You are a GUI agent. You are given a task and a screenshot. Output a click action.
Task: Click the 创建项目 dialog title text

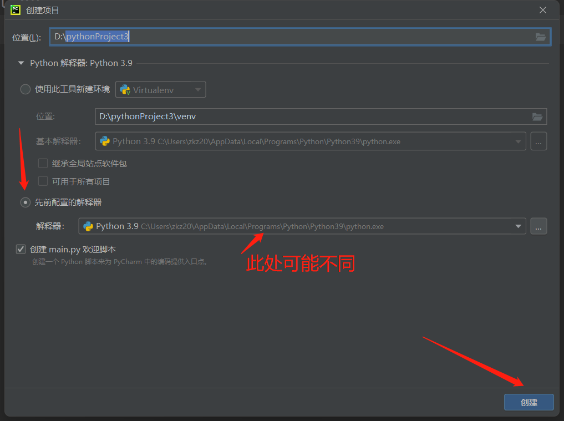[x=43, y=10]
